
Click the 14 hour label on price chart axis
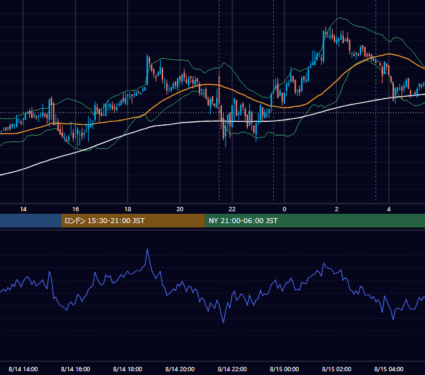point(23,209)
